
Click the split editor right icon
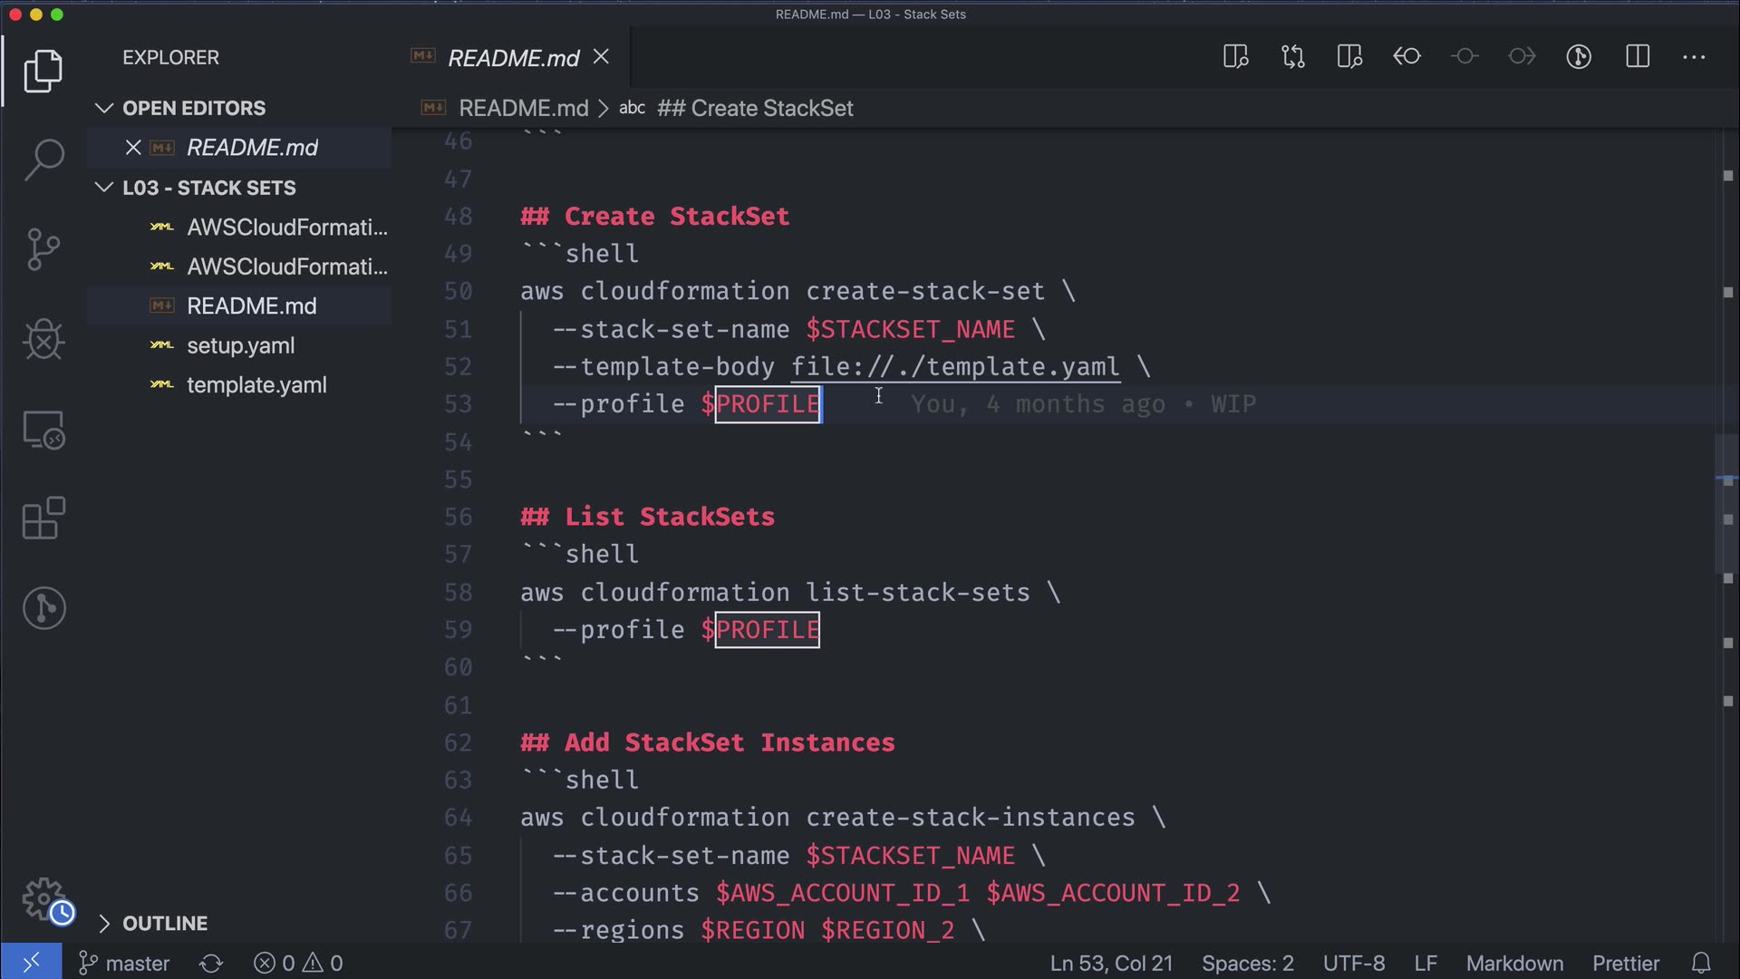point(1637,57)
